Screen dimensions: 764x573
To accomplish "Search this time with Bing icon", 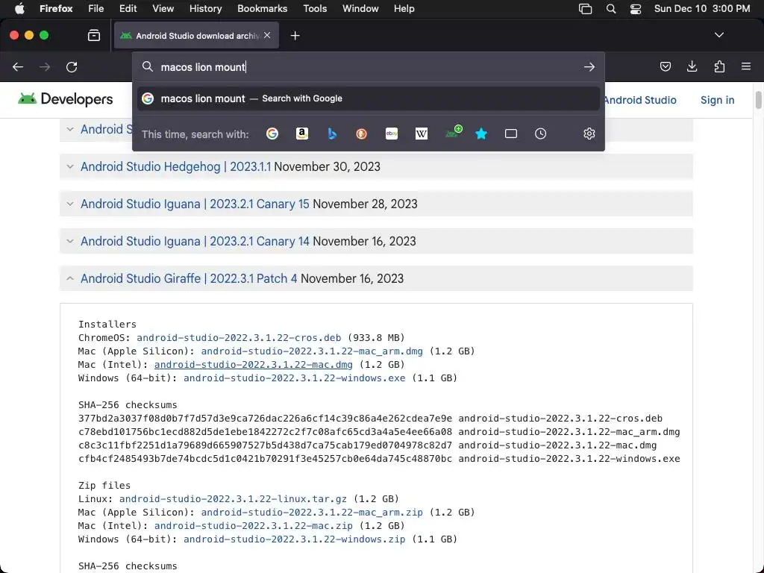I will click(332, 134).
